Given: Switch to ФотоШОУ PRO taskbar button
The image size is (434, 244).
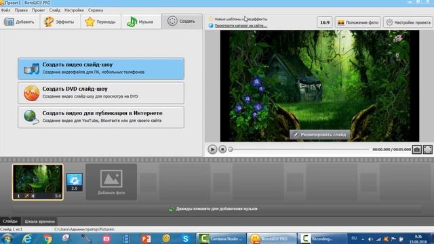Looking at the screenshot, I should pyautogui.click(x=271, y=239).
